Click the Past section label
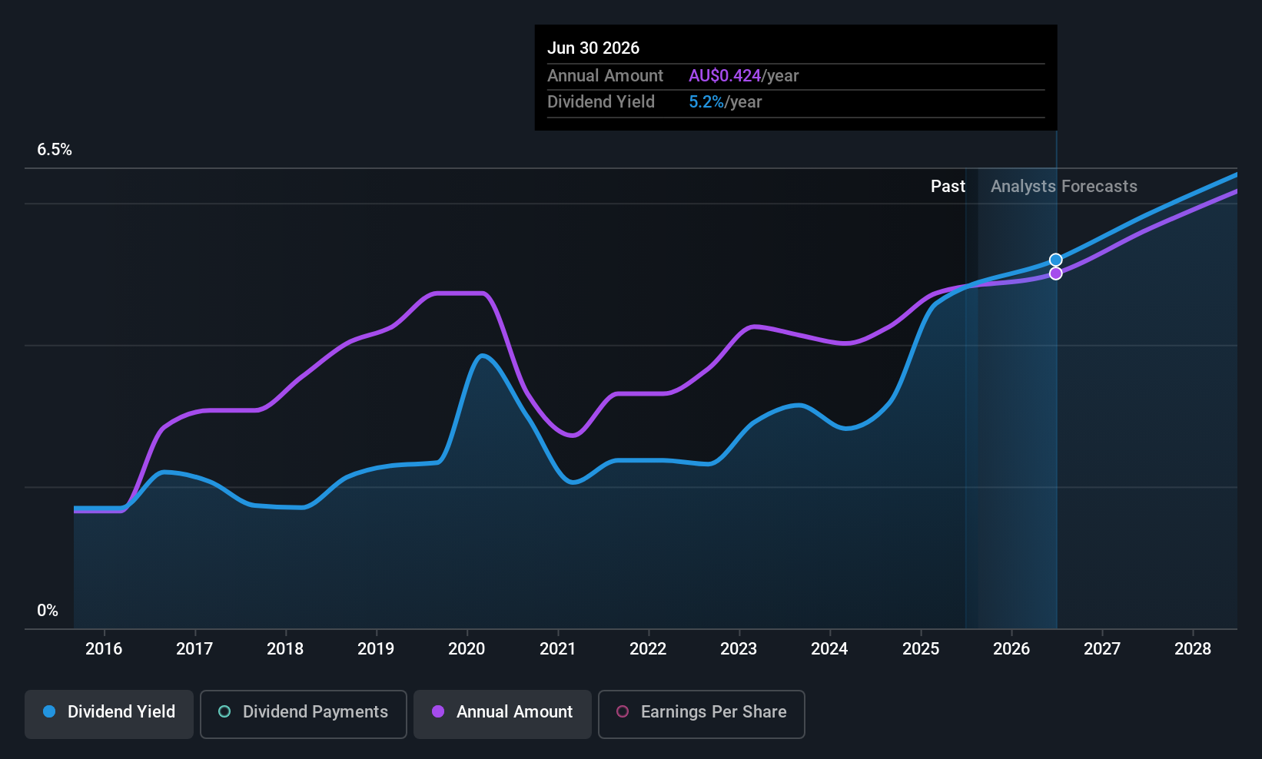This screenshot has height=759, width=1262. [948, 187]
